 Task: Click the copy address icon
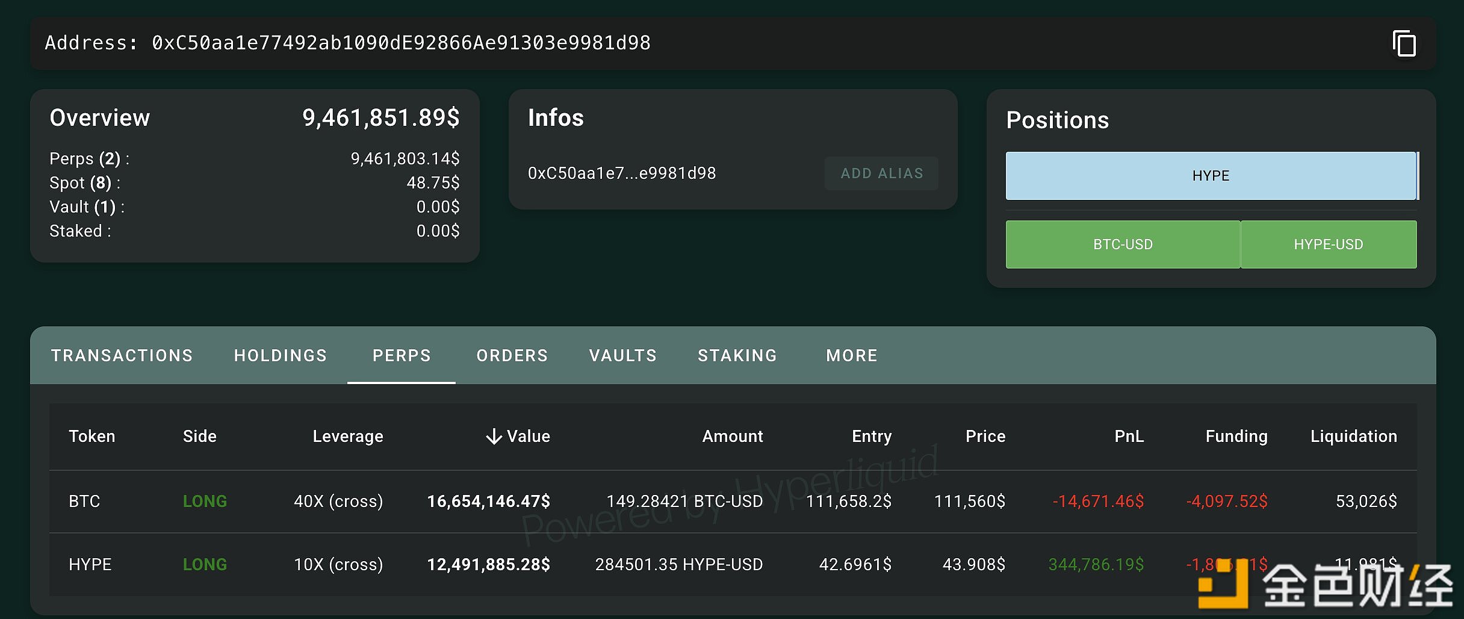[x=1404, y=43]
